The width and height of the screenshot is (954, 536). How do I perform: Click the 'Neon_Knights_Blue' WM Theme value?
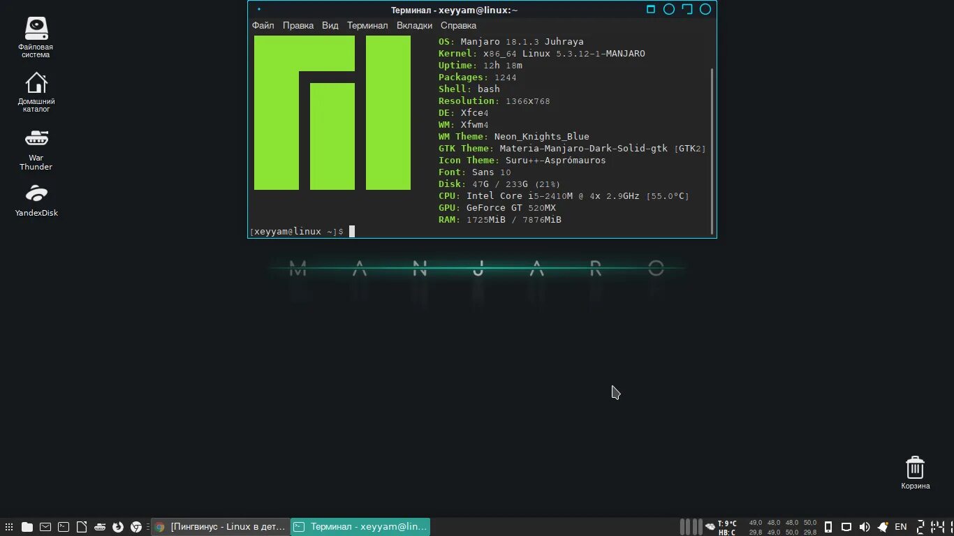point(542,137)
